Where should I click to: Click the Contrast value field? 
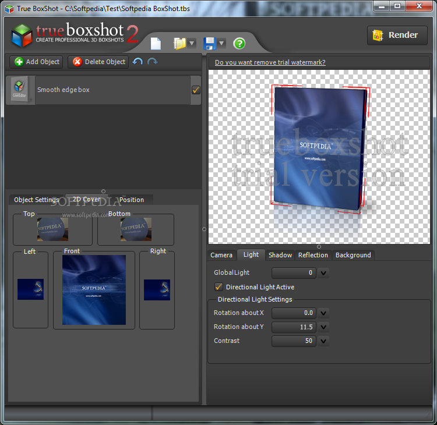pos(294,341)
